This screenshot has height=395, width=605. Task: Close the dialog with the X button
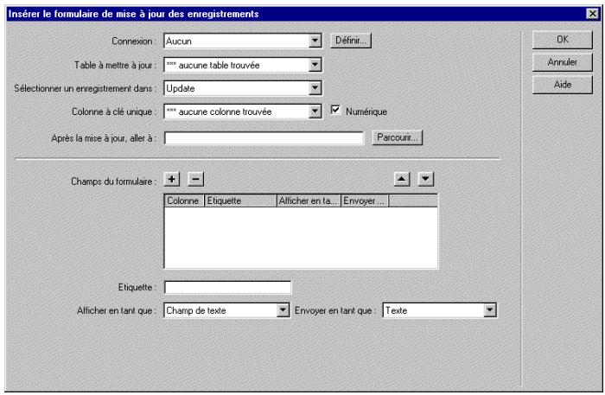click(592, 14)
